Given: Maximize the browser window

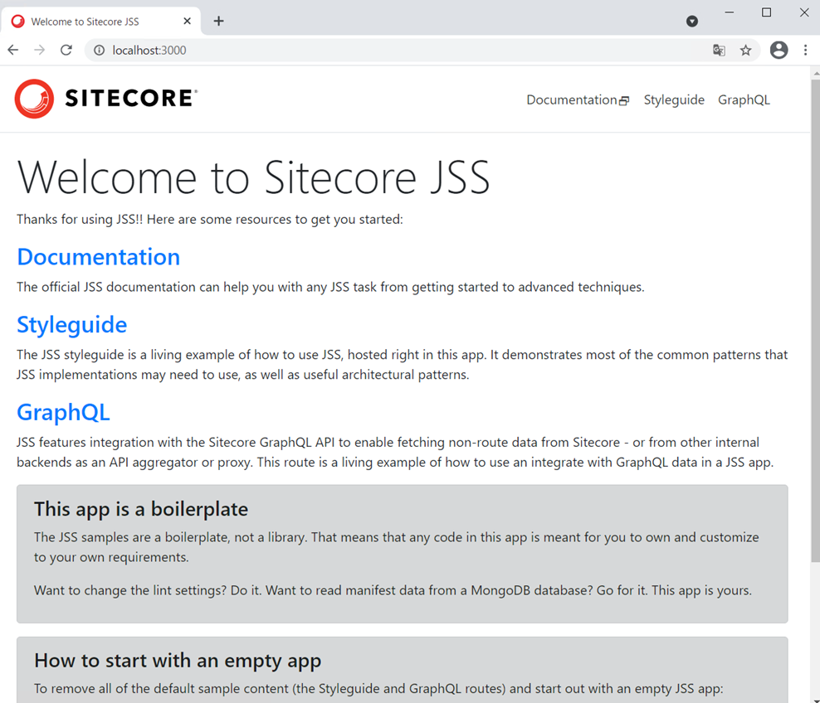Looking at the screenshot, I should tap(766, 12).
